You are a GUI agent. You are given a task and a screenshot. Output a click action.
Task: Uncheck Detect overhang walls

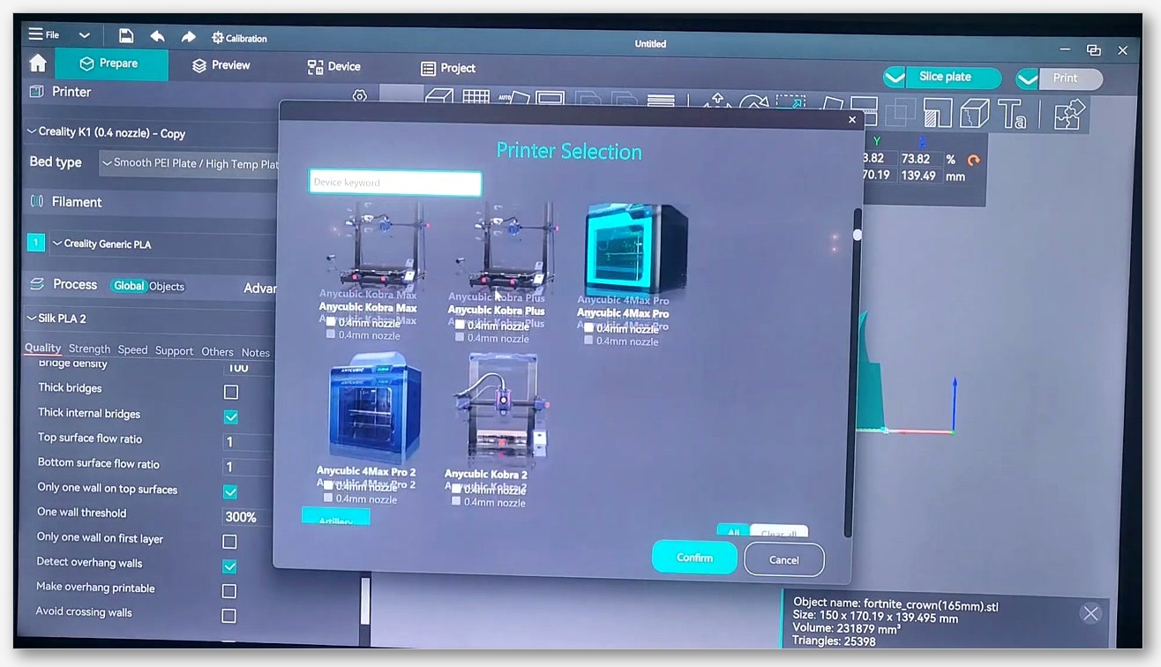click(229, 566)
